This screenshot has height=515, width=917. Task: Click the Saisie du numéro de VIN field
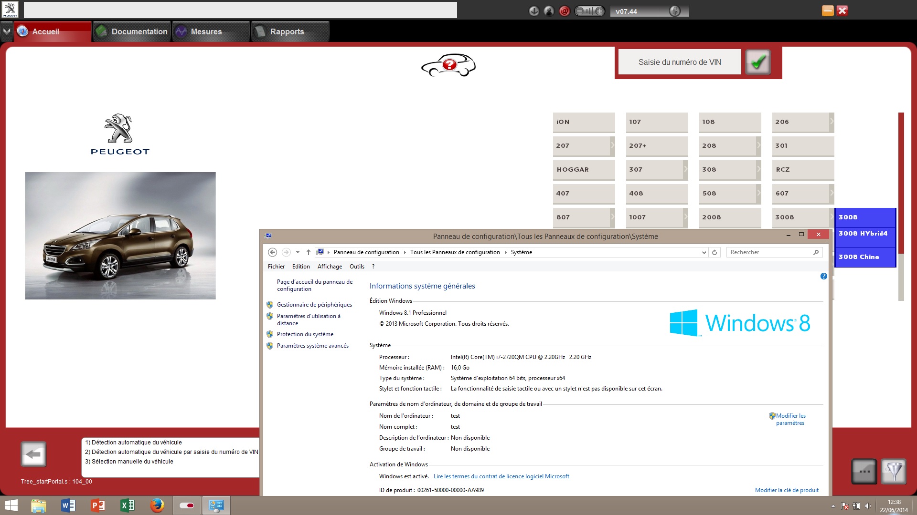(x=680, y=62)
